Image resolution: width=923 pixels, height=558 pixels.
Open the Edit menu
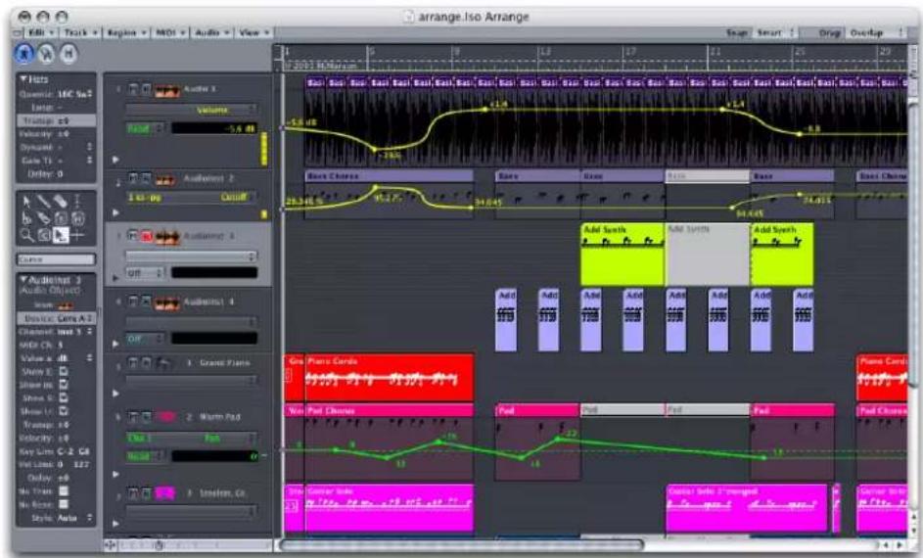40,33
